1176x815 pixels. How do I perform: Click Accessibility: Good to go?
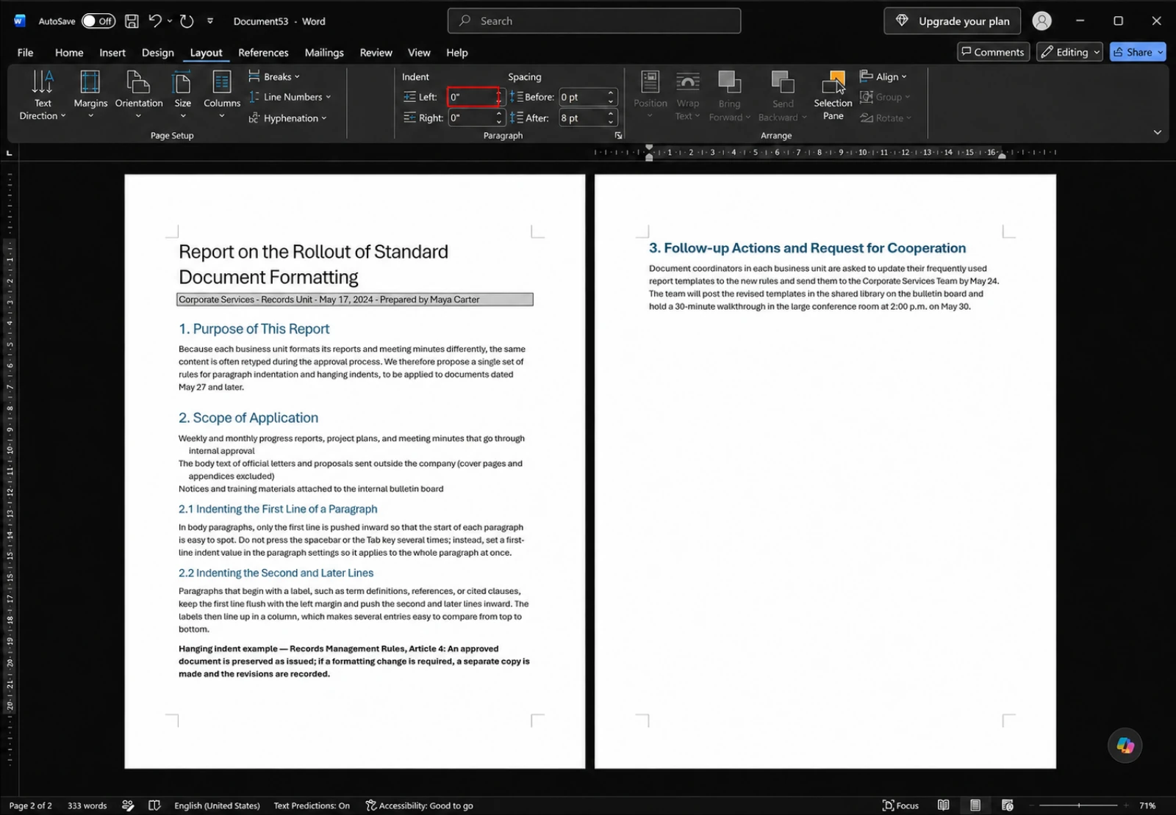tap(419, 805)
